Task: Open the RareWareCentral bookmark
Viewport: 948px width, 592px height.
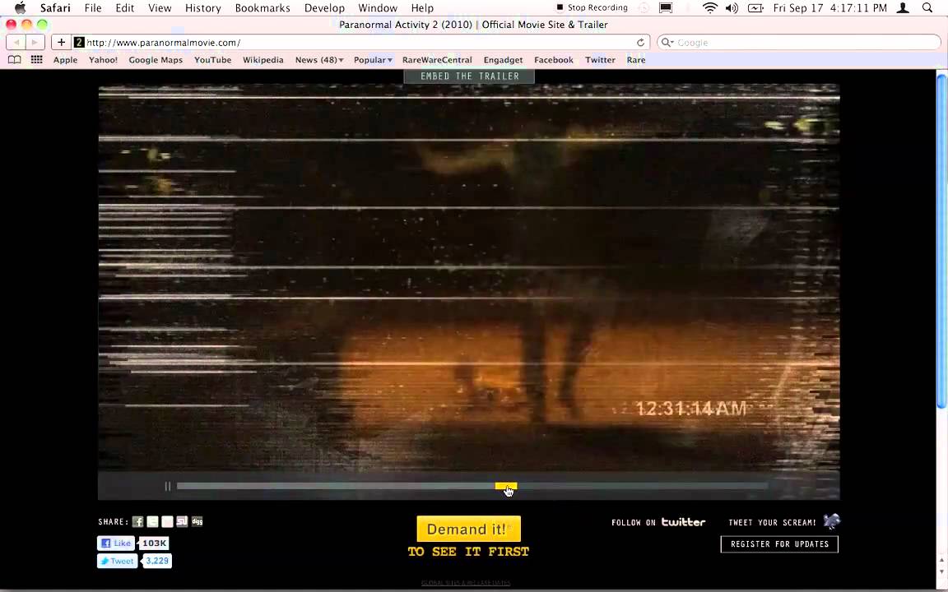Action: pos(437,60)
